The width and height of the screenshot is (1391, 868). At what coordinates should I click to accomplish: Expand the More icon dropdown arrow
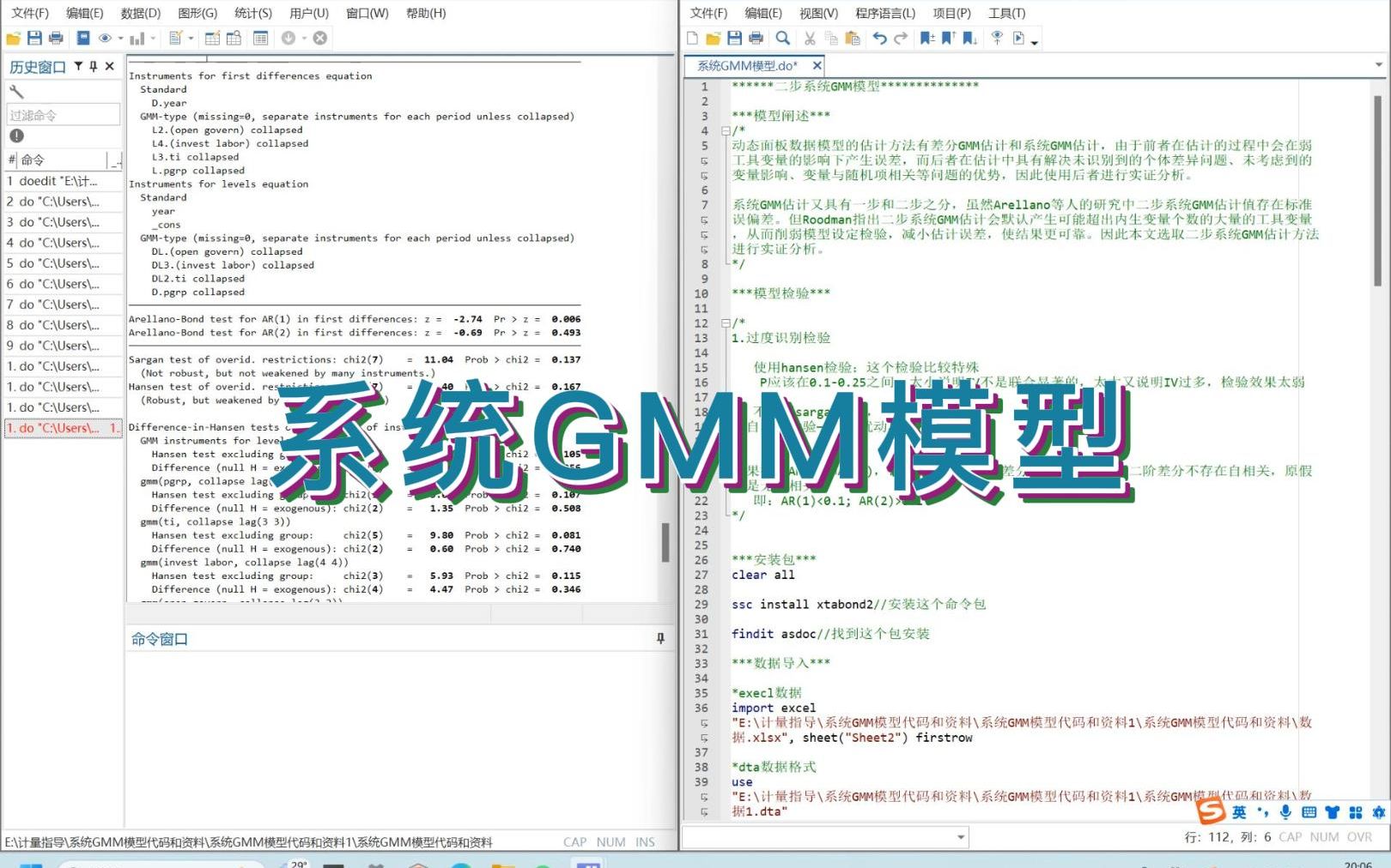click(x=304, y=38)
